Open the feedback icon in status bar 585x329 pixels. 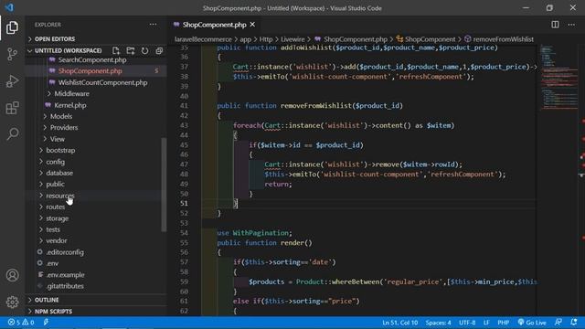tap(558, 323)
